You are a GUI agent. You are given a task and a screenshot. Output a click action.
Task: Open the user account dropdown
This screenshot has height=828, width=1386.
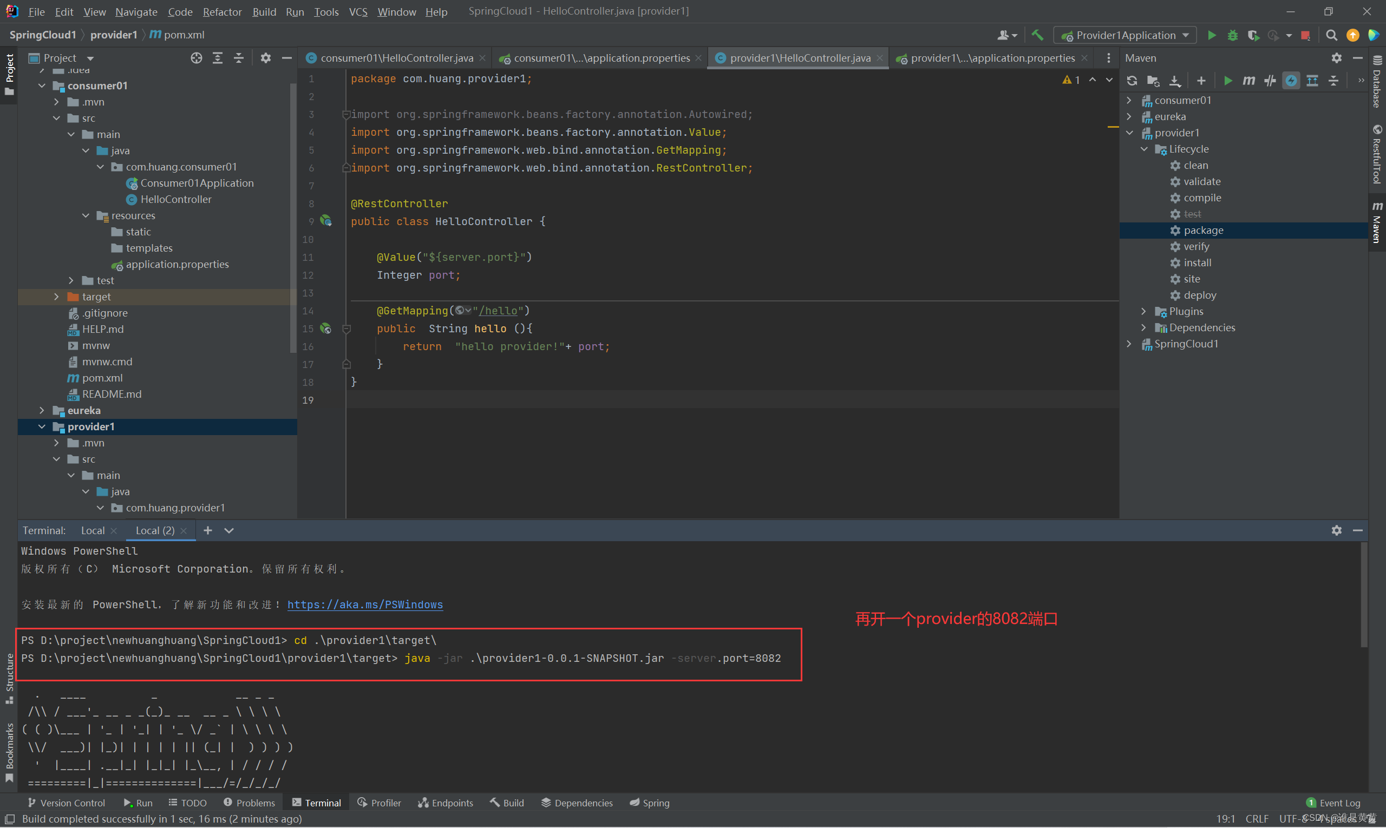point(1007,35)
